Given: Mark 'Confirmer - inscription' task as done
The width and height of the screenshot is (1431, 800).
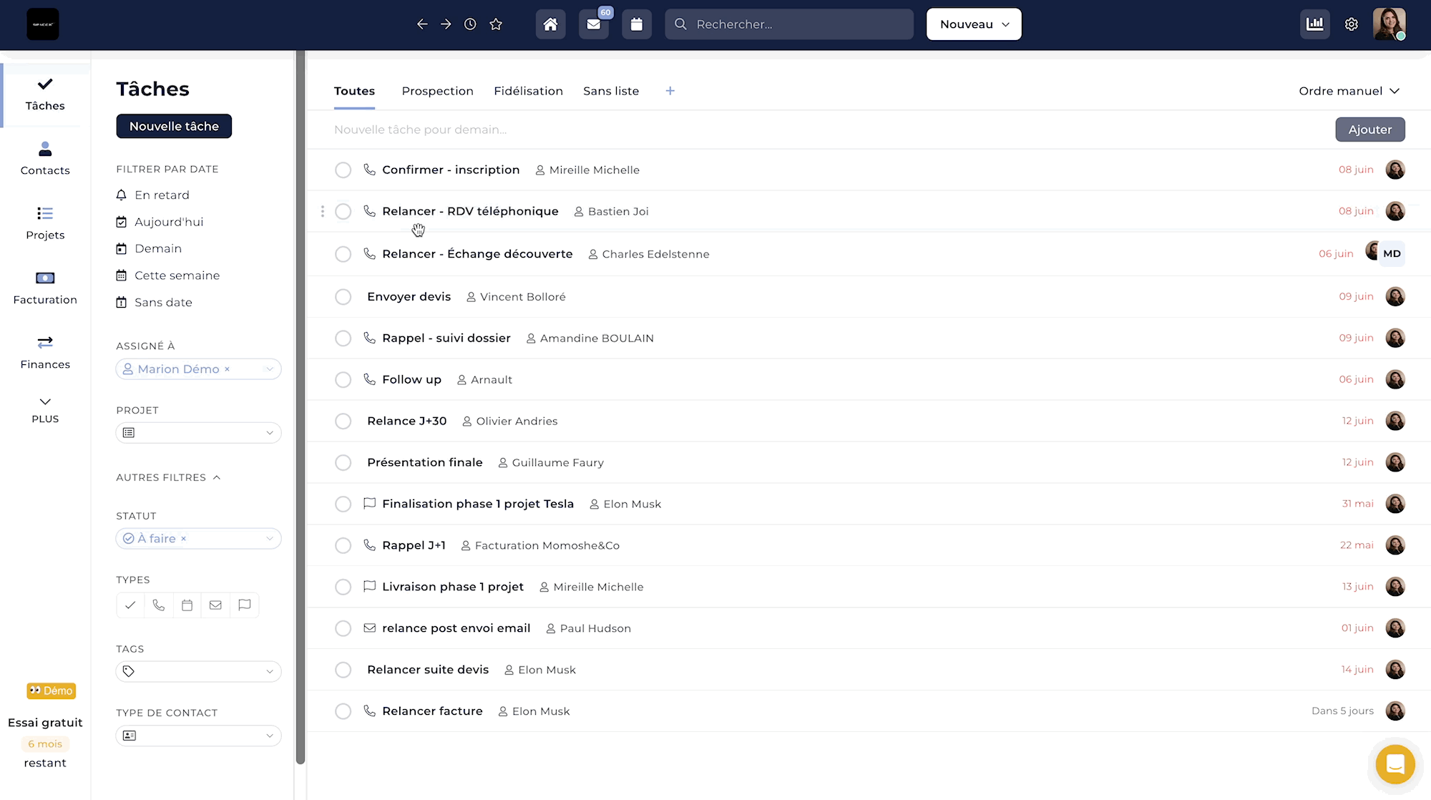Looking at the screenshot, I should (343, 170).
